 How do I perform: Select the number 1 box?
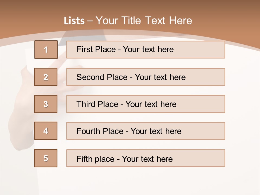click(46, 50)
